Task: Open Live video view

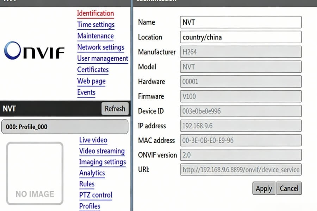Action: [x=93, y=140]
